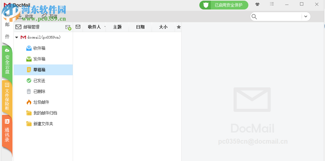
Task: Click the 已启用安全保护 security shield button
Action: tap(224, 5)
